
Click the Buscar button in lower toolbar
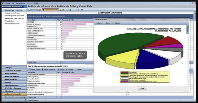coord(78,69)
